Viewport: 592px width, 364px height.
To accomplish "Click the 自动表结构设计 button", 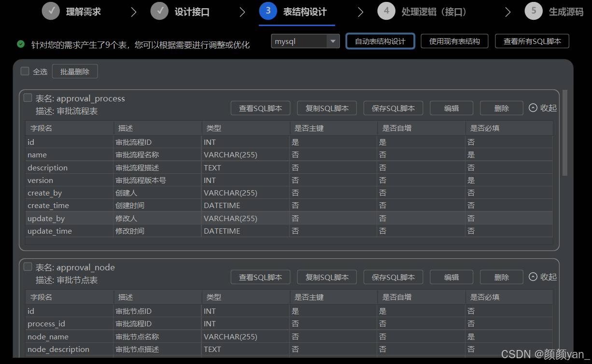I will pos(380,42).
